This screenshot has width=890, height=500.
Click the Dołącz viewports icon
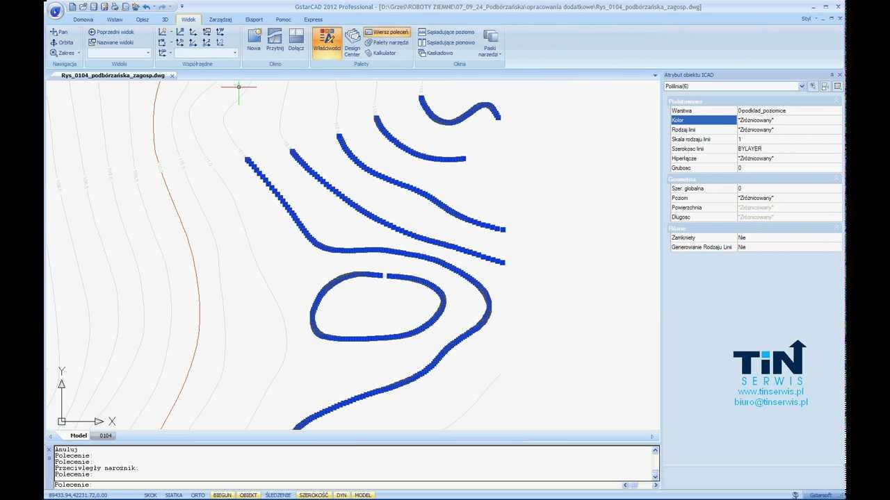296,40
